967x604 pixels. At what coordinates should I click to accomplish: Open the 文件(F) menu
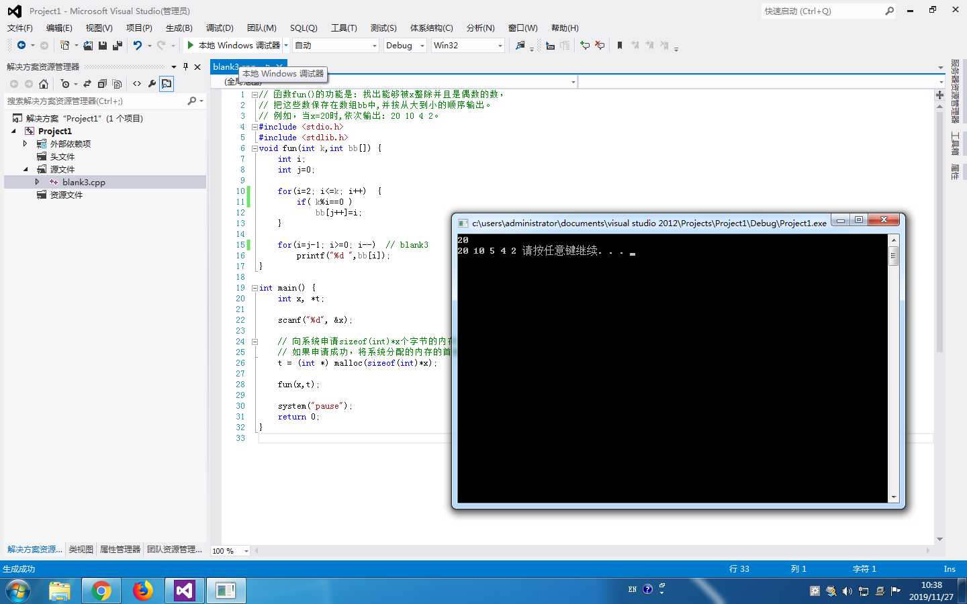(x=19, y=28)
